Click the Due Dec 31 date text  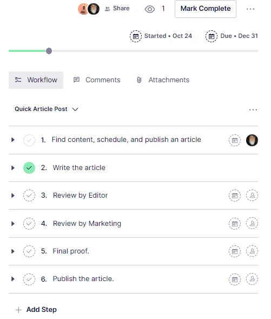click(239, 36)
